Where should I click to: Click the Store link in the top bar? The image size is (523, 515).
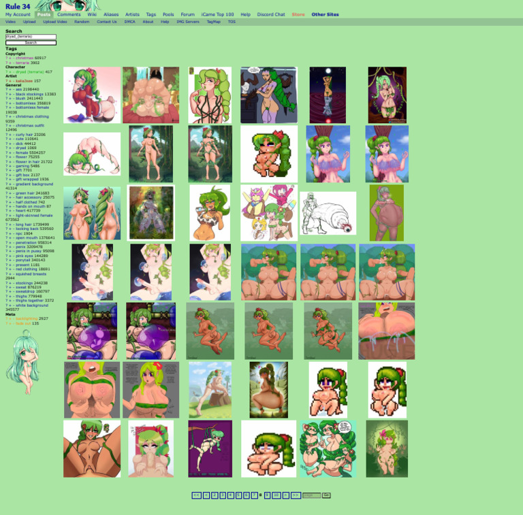point(298,14)
